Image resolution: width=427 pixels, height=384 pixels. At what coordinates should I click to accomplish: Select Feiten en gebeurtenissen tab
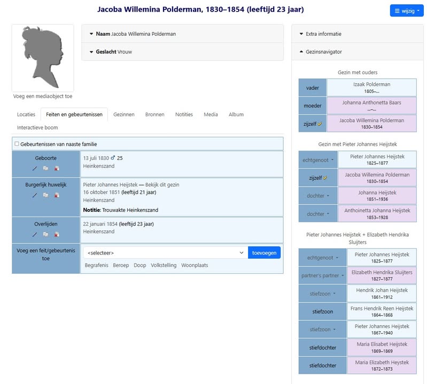(74, 115)
